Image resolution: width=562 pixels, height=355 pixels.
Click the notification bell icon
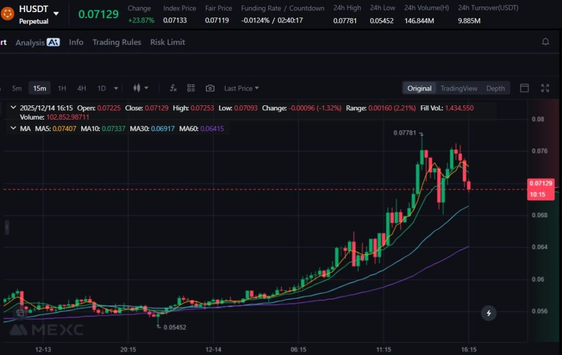pyautogui.click(x=545, y=42)
